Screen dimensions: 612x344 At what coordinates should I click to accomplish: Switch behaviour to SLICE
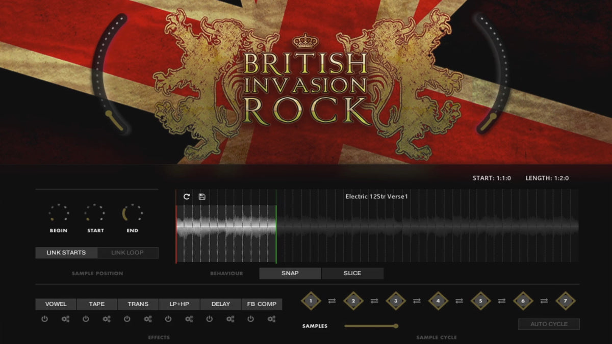(352, 273)
